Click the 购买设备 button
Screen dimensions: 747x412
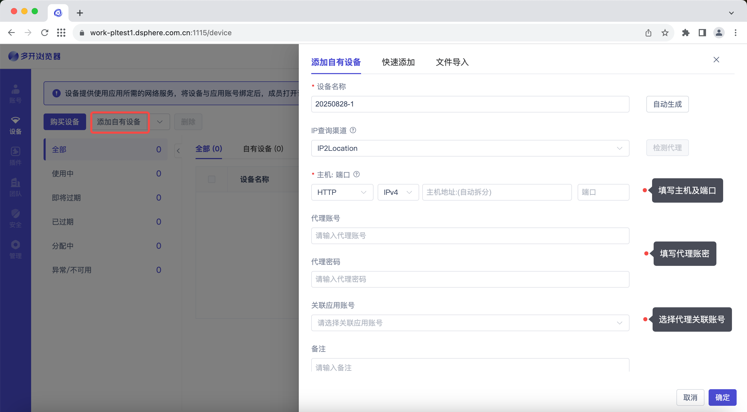tap(65, 122)
